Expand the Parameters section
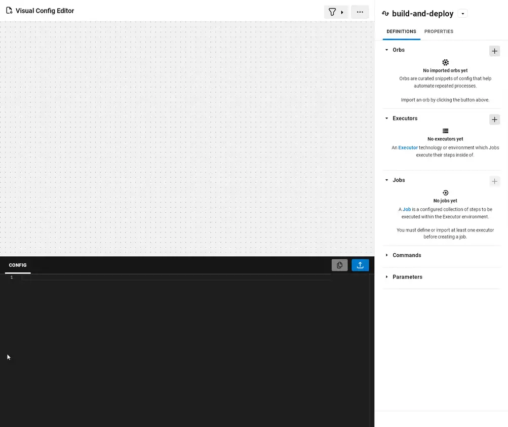Screen dimensions: 508x427 (x=386, y=277)
